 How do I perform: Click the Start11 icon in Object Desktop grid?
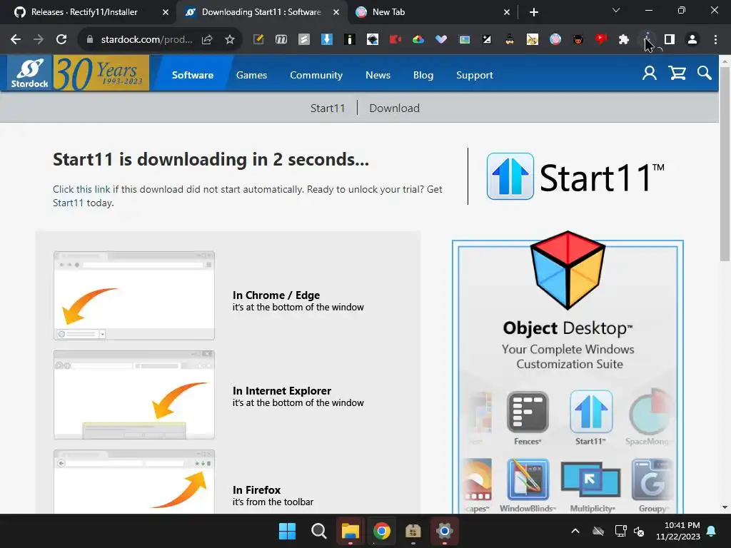point(591,412)
